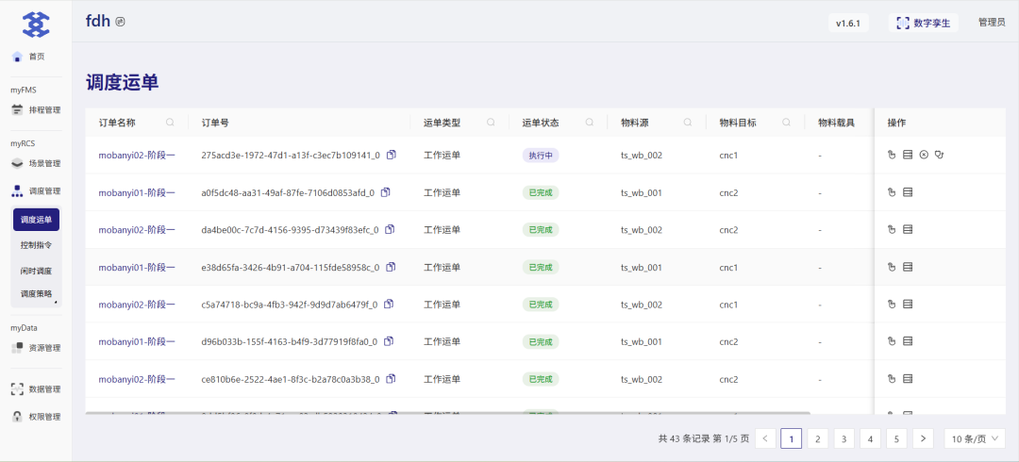The image size is (1019, 462).
Task: Select 控制指令 submenu item
Action: [37, 245]
